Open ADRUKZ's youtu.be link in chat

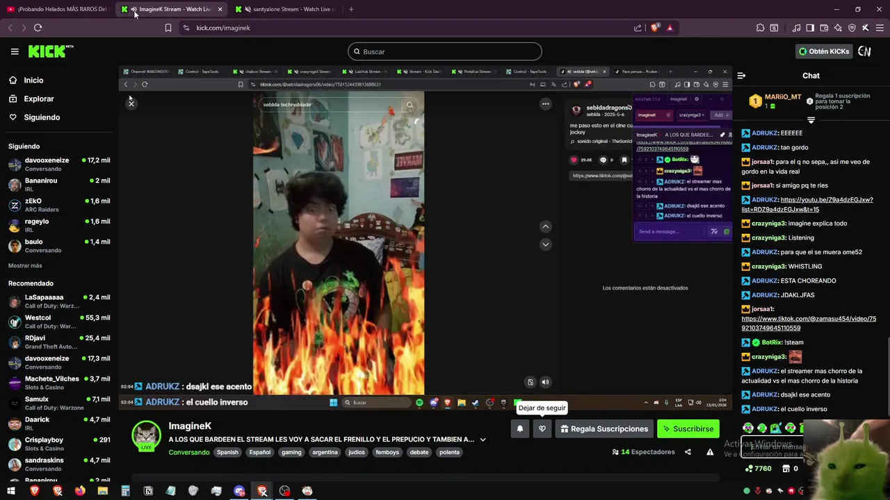[807, 205]
